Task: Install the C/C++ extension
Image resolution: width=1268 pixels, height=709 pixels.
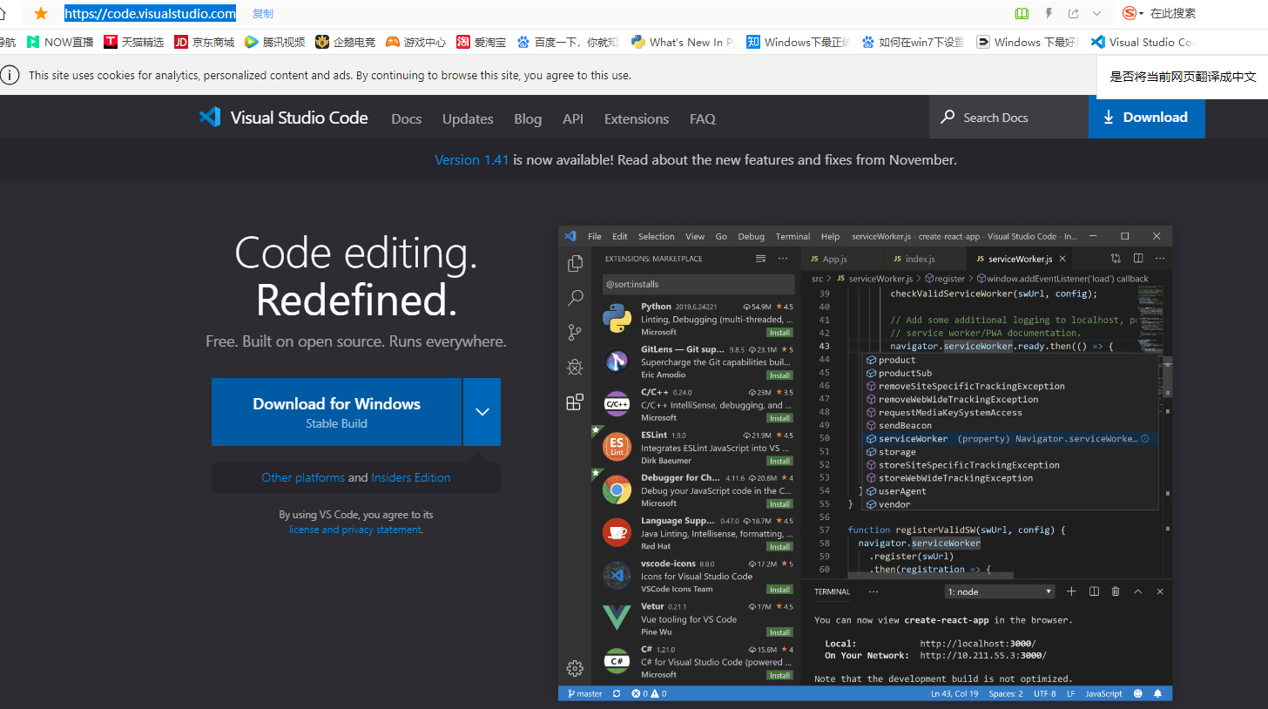Action: point(779,418)
